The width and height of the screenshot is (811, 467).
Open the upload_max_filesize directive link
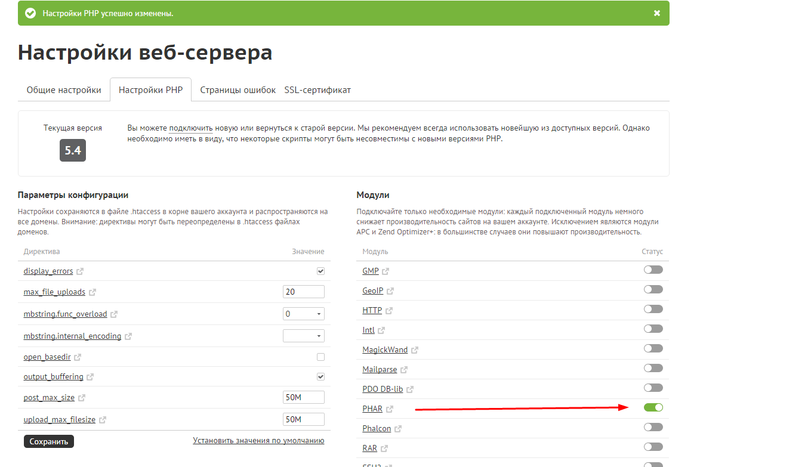pyautogui.click(x=60, y=419)
